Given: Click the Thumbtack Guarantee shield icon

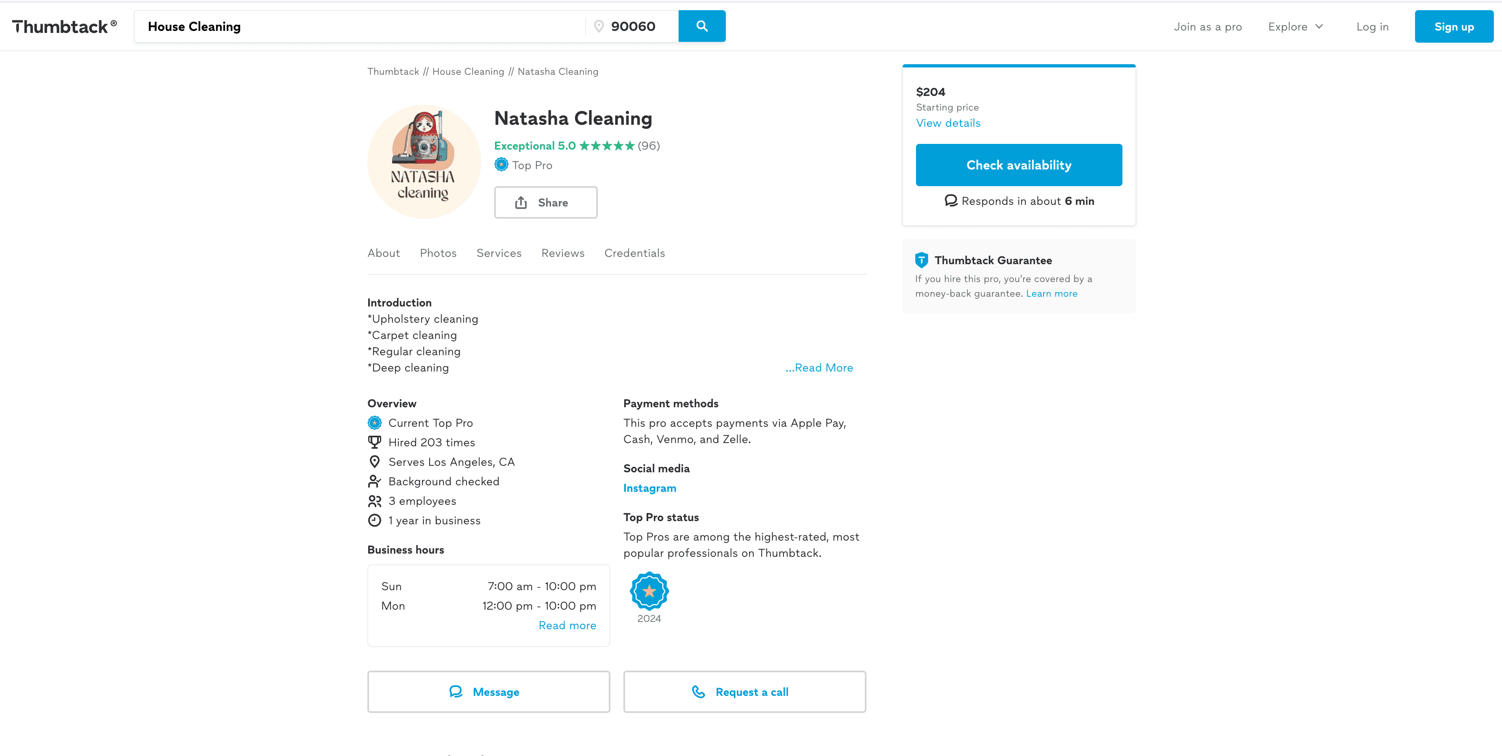Looking at the screenshot, I should coord(921,260).
